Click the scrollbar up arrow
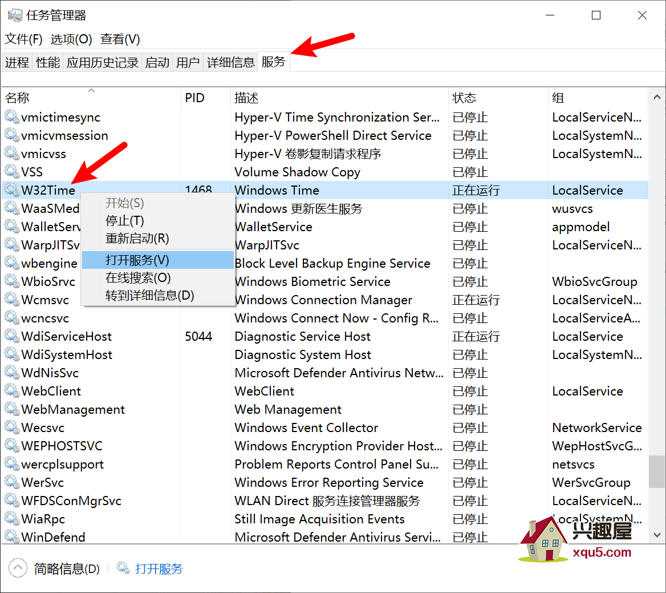Image resolution: width=666 pixels, height=593 pixels. pyautogui.click(x=657, y=97)
